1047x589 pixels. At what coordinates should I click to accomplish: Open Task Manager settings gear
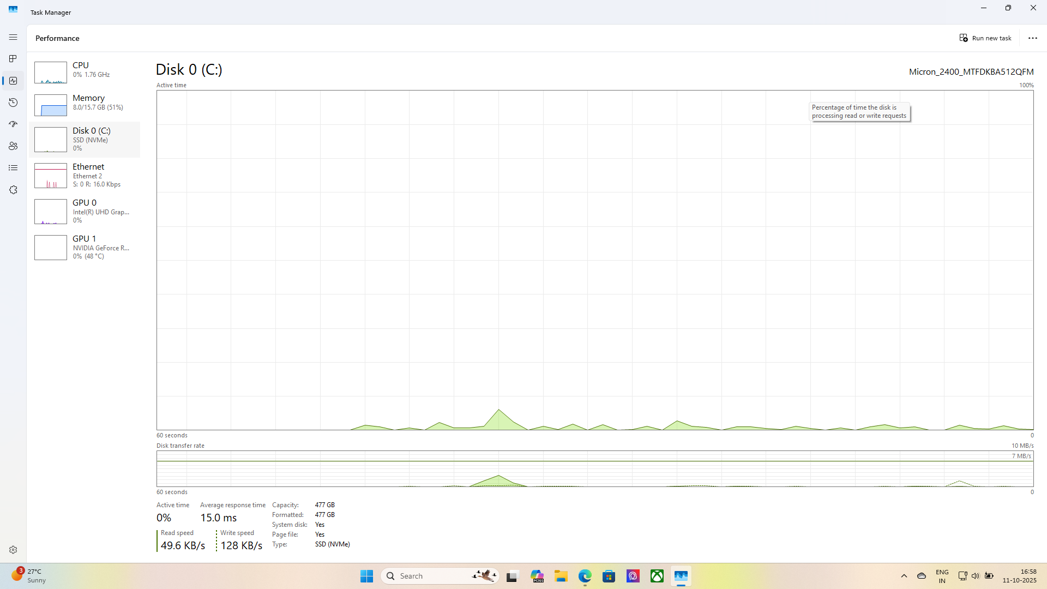[13, 550]
